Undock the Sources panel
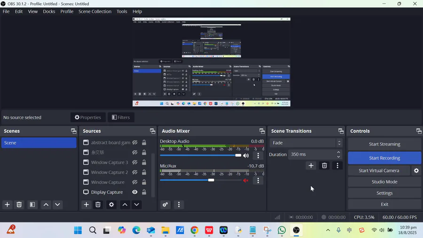The image size is (423, 238). coord(153,131)
